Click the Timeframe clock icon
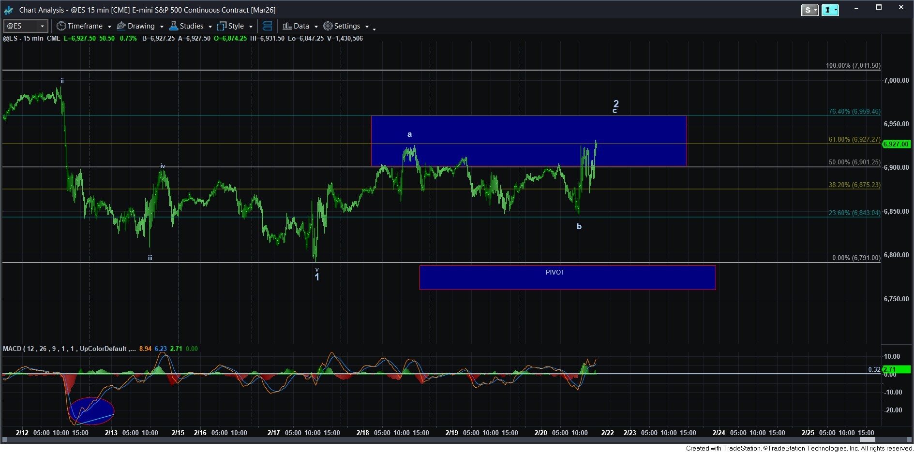Image resolution: width=914 pixels, height=452 pixels. coord(61,26)
